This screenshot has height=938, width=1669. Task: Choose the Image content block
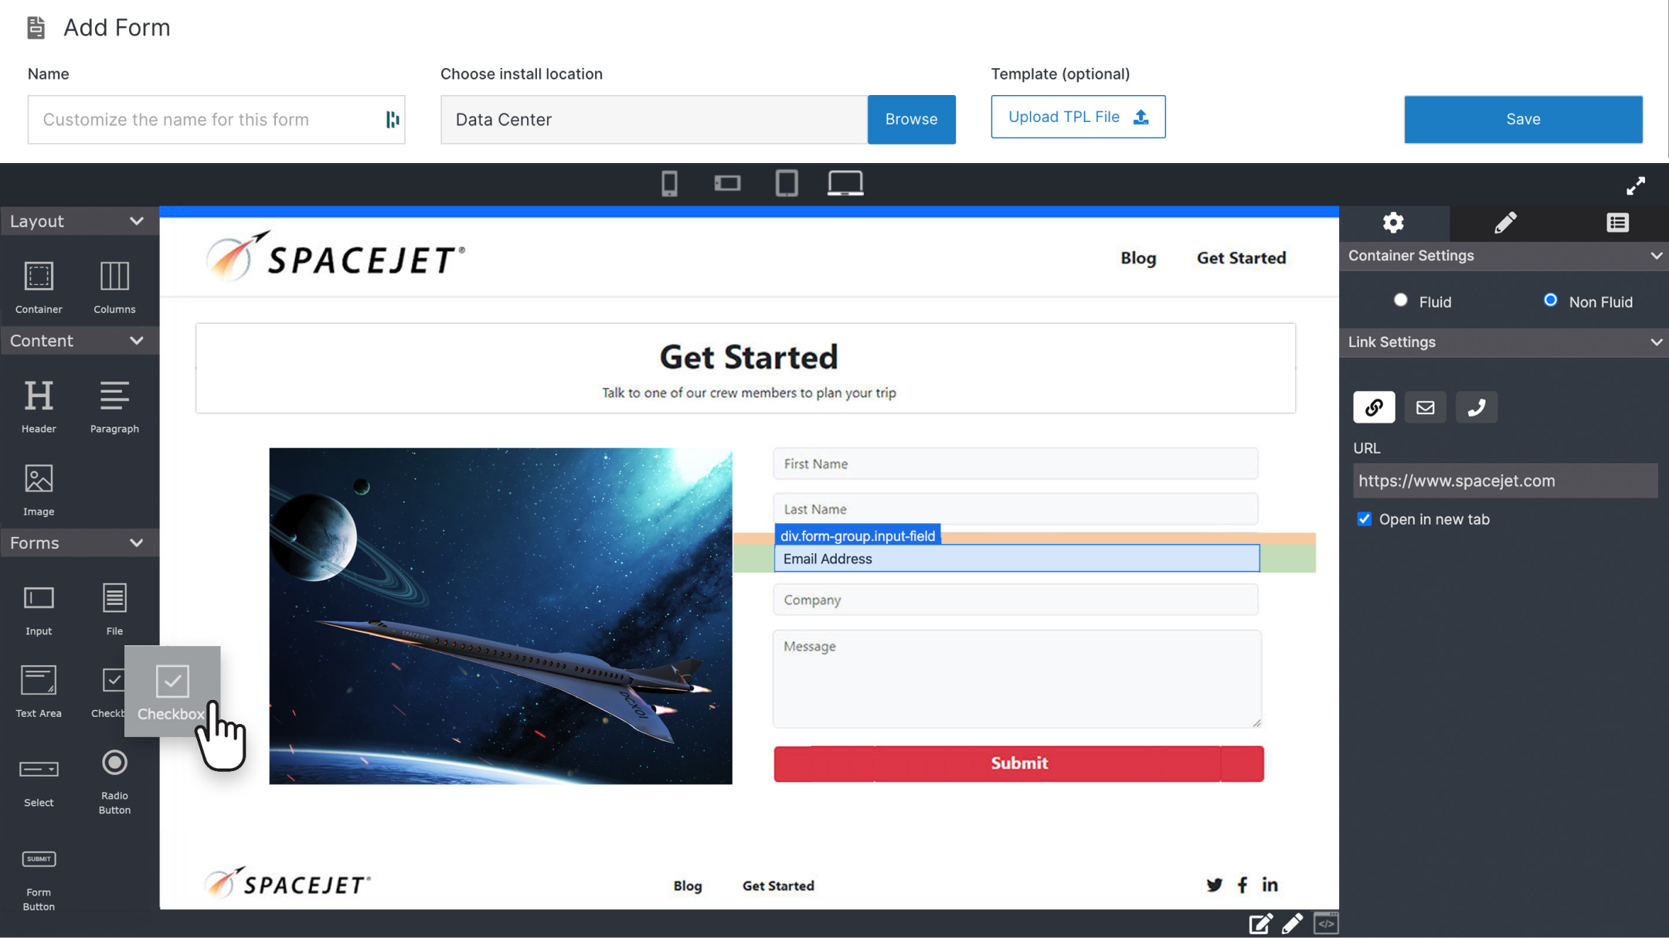click(39, 490)
